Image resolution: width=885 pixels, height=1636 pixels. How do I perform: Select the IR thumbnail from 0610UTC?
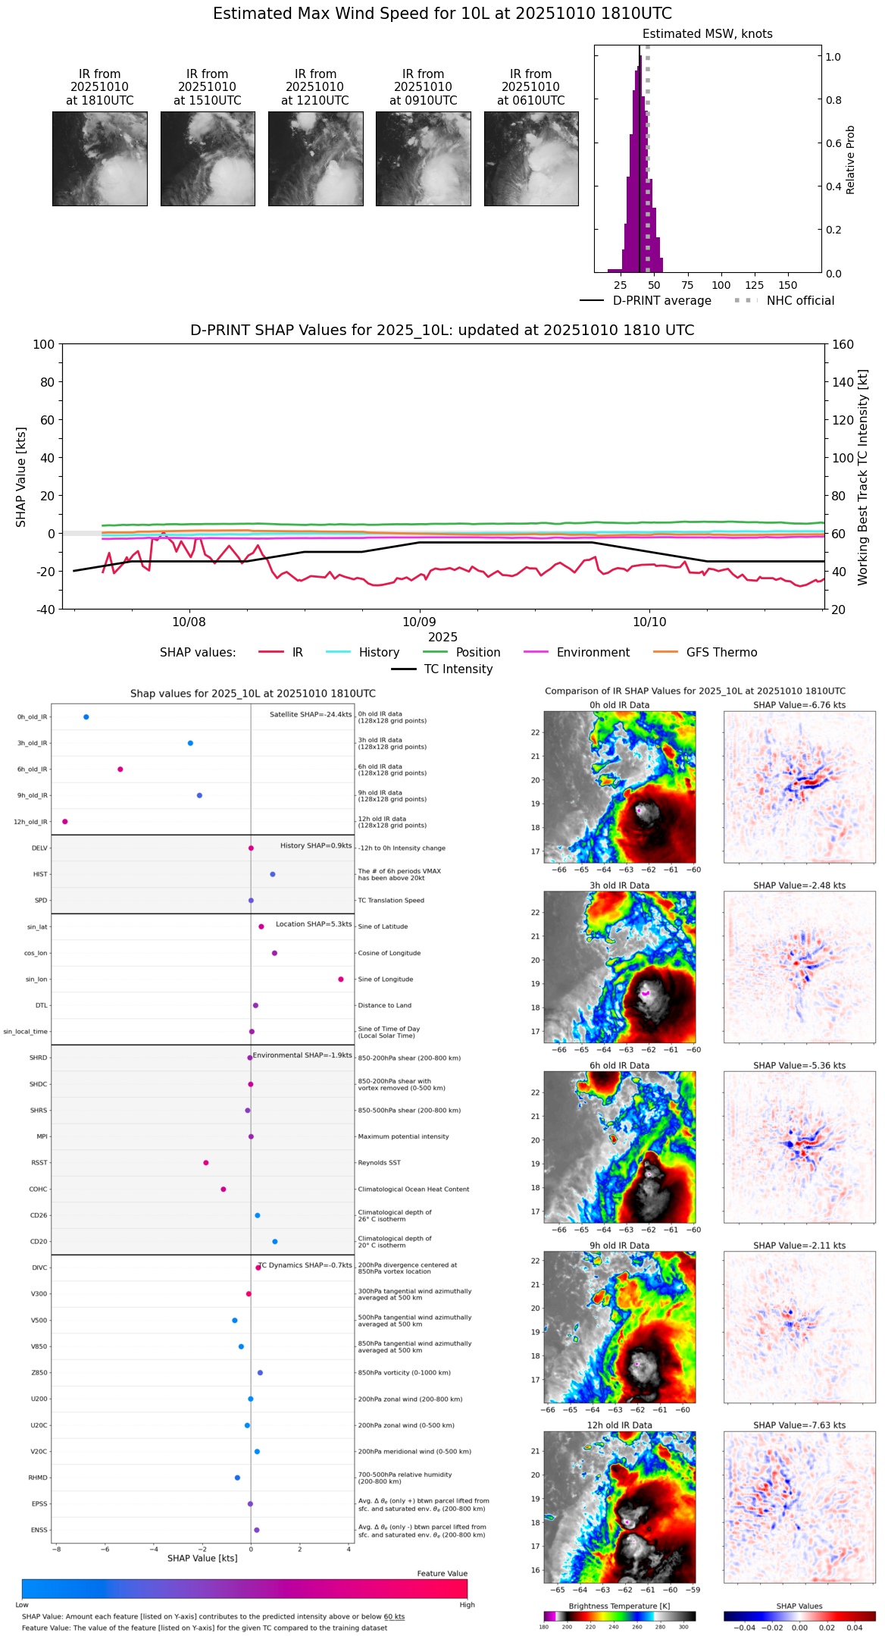click(531, 158)
